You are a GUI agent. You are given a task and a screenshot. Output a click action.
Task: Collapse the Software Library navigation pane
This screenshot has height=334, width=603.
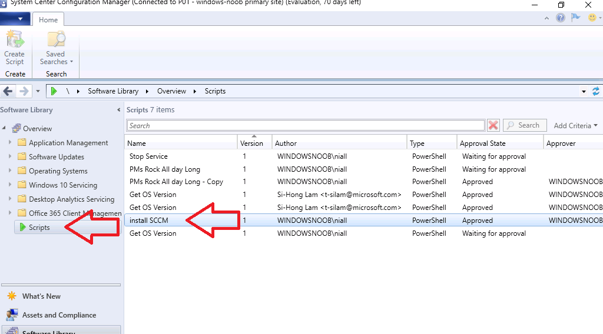(x=118, y=110)
